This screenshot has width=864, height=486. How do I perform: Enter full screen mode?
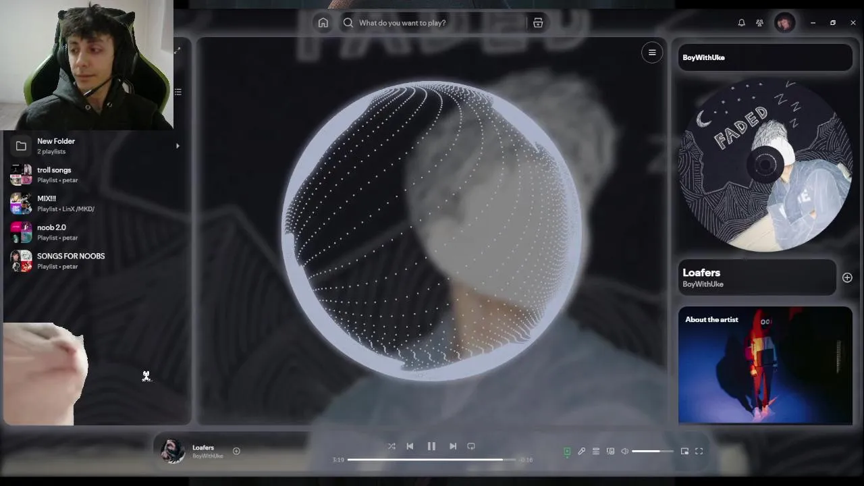point(699,452)
